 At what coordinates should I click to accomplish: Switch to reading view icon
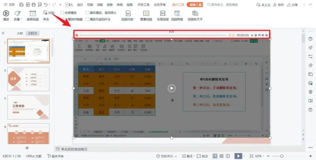(x=228, y=156)
